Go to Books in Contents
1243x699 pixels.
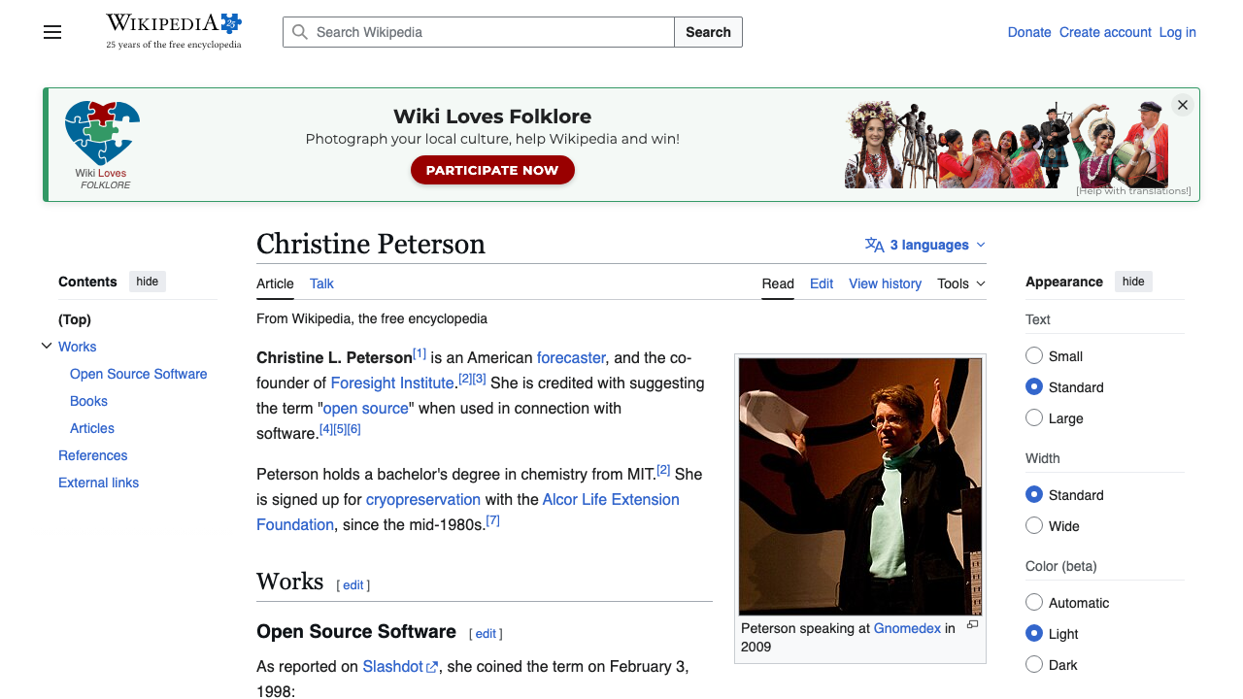tap(88, 401)
